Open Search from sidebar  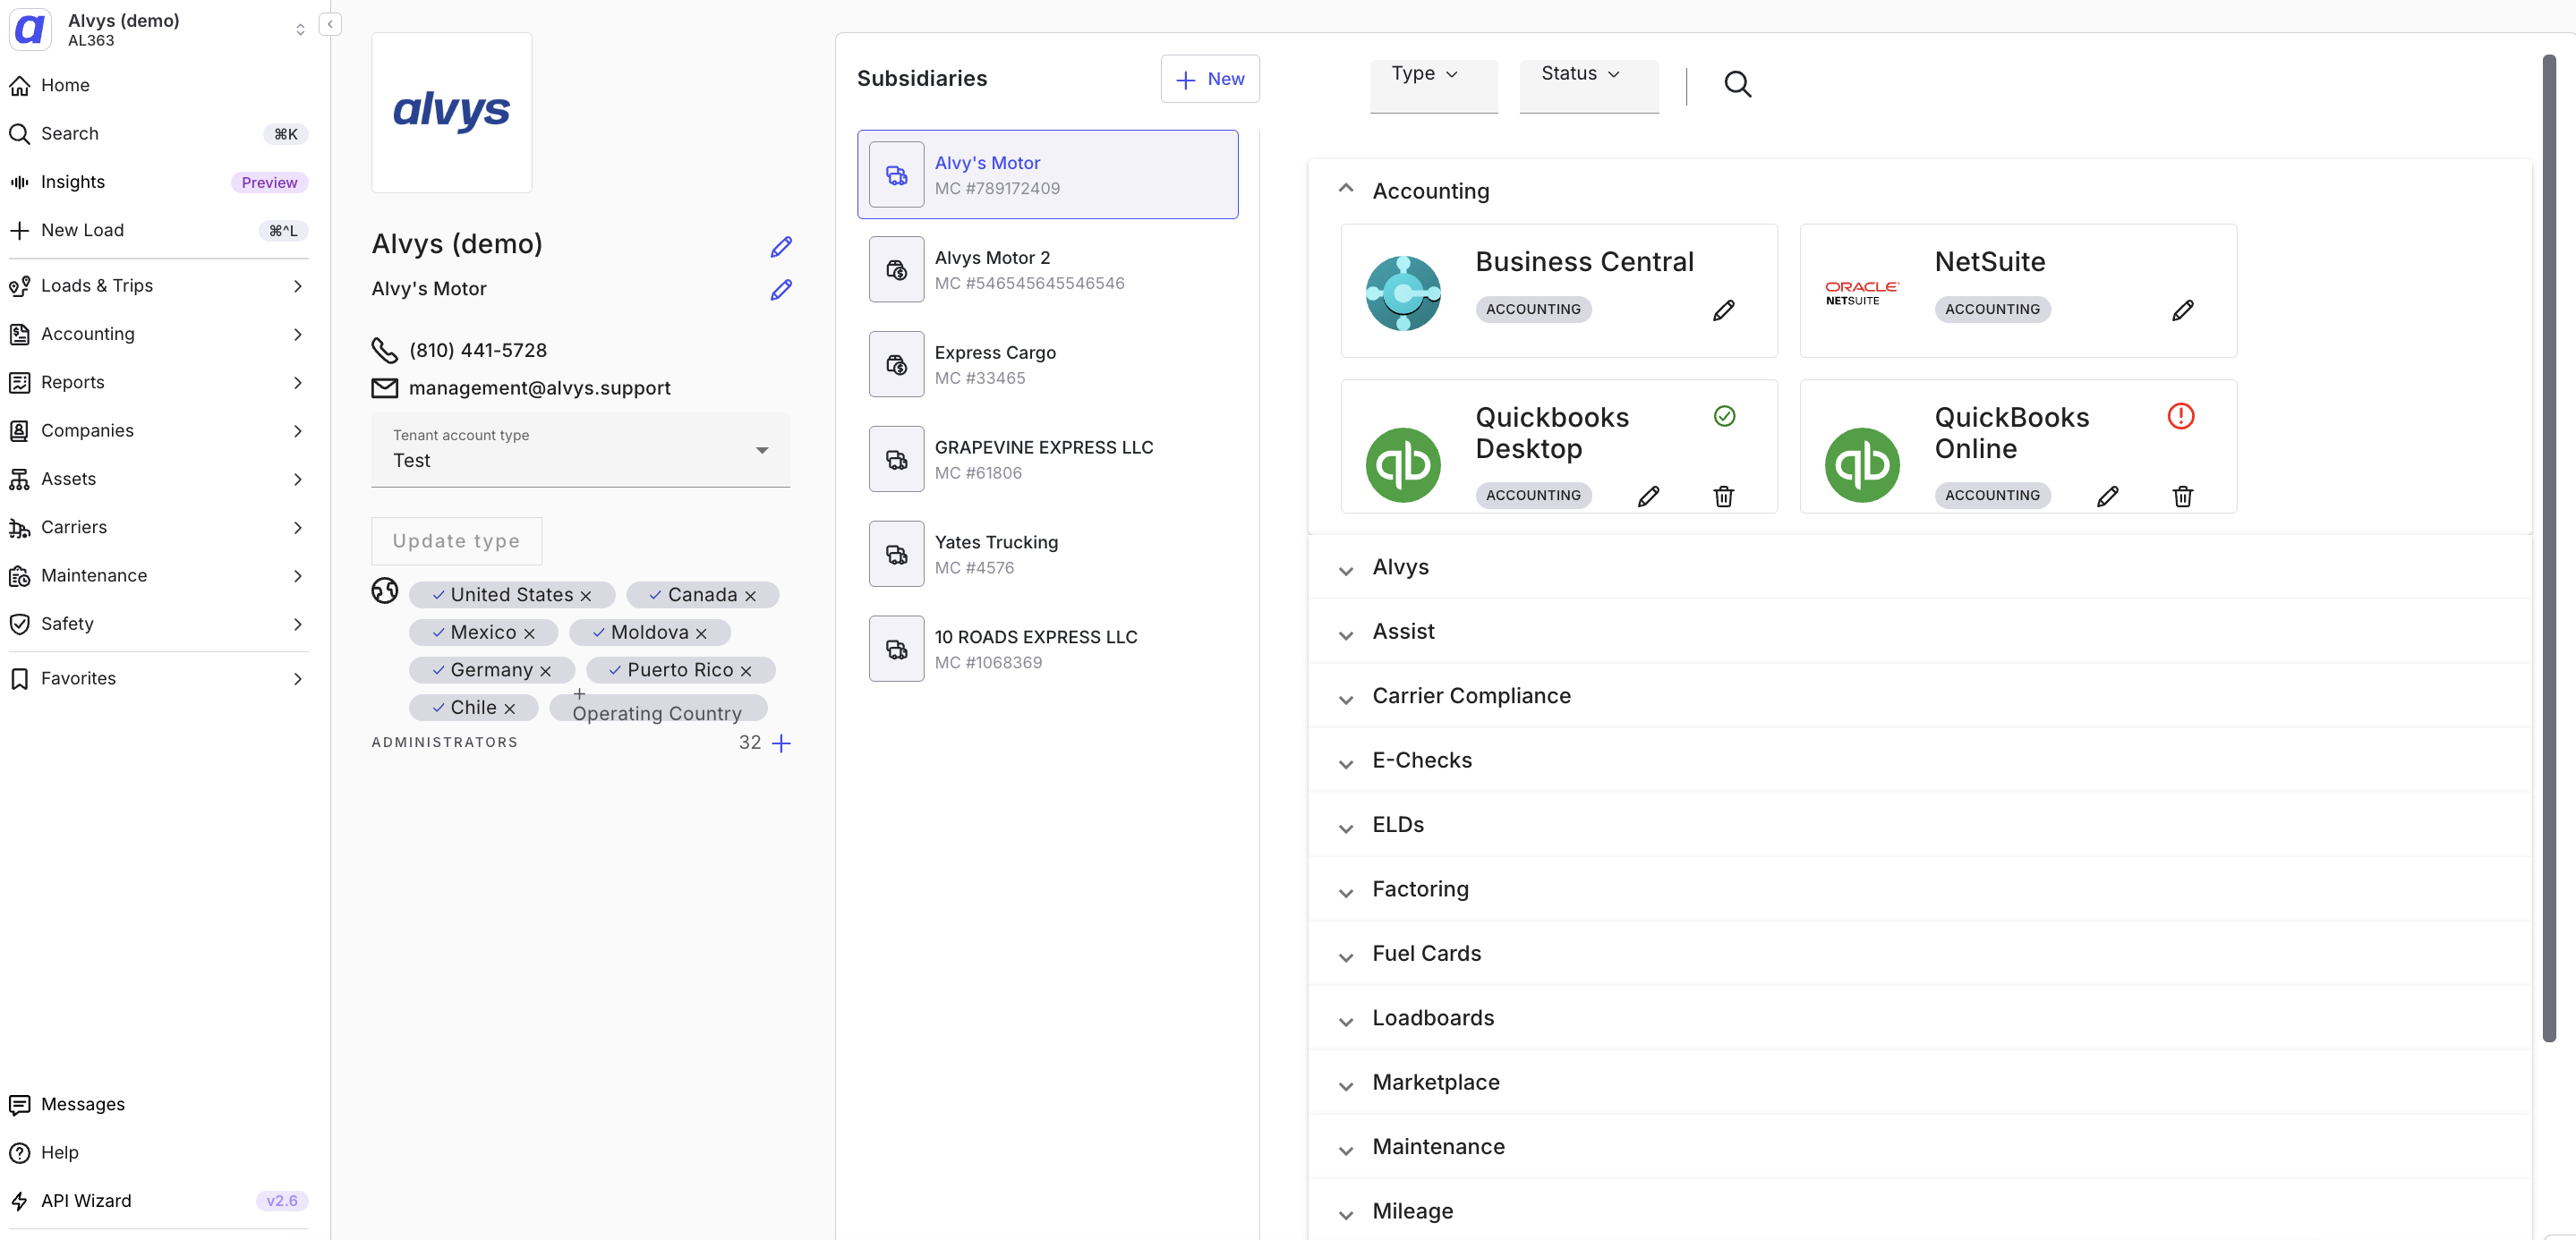click(158, 134)
